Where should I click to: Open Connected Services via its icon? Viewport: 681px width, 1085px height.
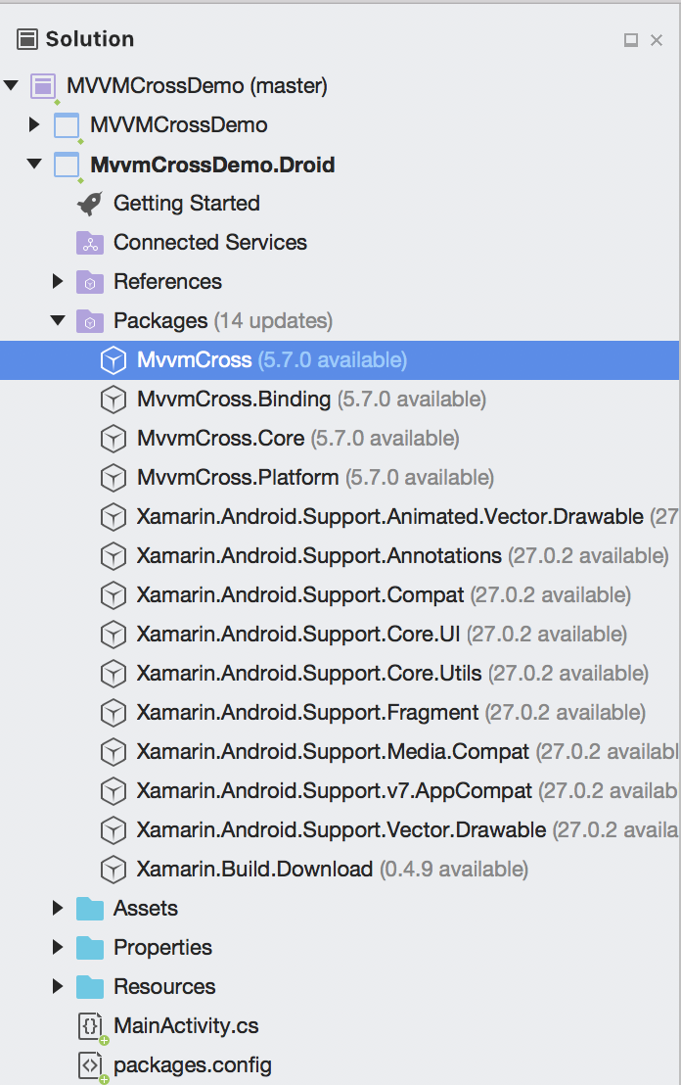(88, 242)
